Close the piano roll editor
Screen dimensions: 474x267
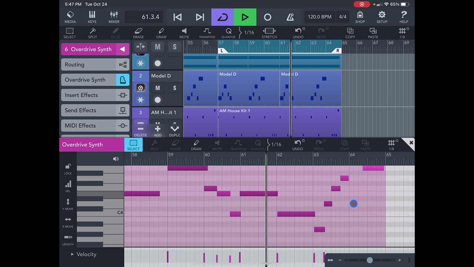[411, 143]
